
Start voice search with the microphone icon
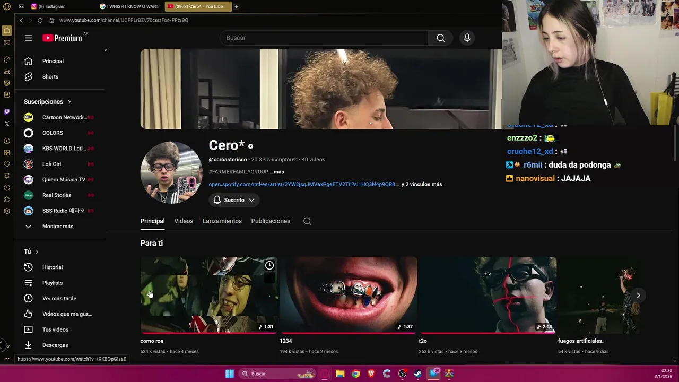click(467, 38)
